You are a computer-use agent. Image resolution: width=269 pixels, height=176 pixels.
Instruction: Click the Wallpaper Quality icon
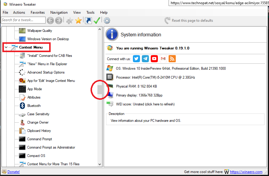pyautogui.click(x=22, y=31)
